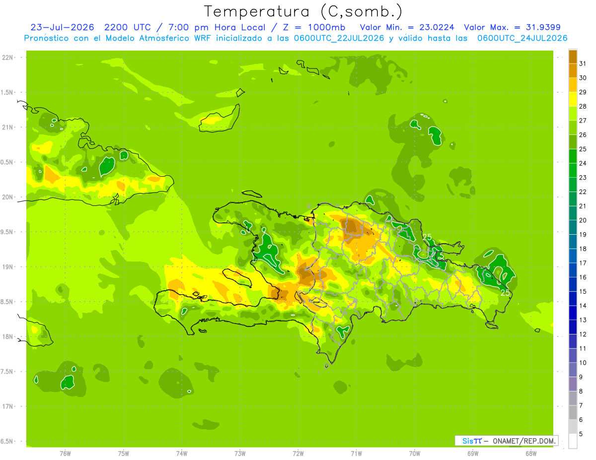
Task: Click the legend value "23" on the color scale
Action: pos(583,177)
